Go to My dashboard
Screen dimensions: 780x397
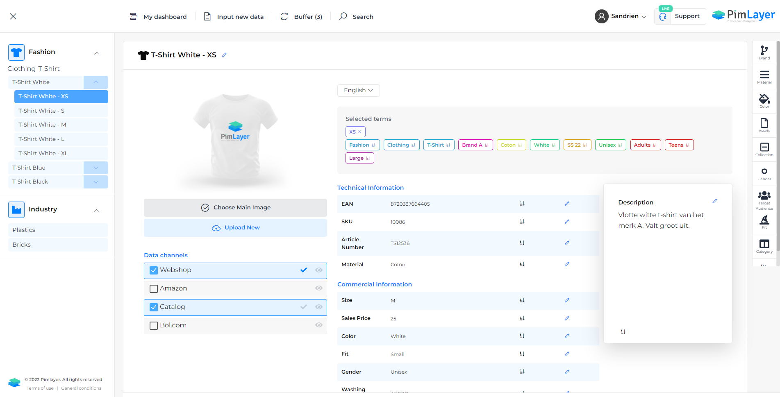(158, 17)
